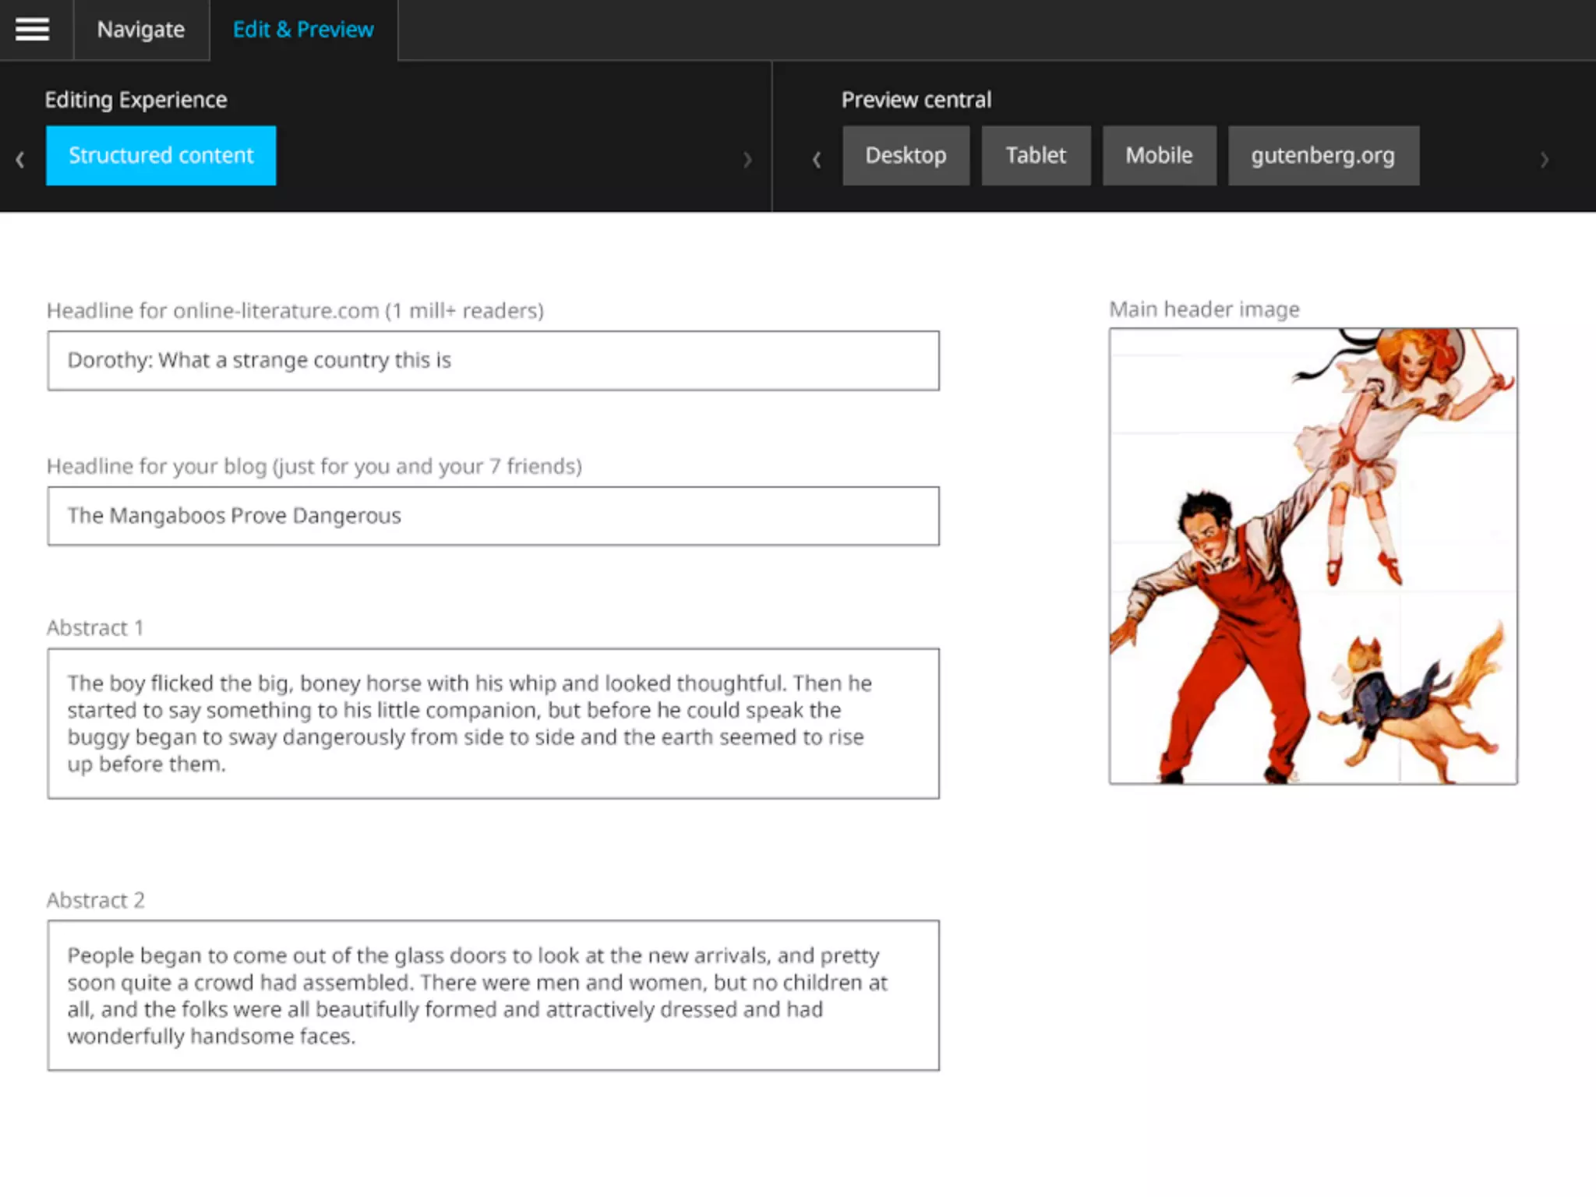Switch to the Navigate tab
The height and width of the screenshot is (1197, 1596).
pyautogui.click(x=141, y=30)
